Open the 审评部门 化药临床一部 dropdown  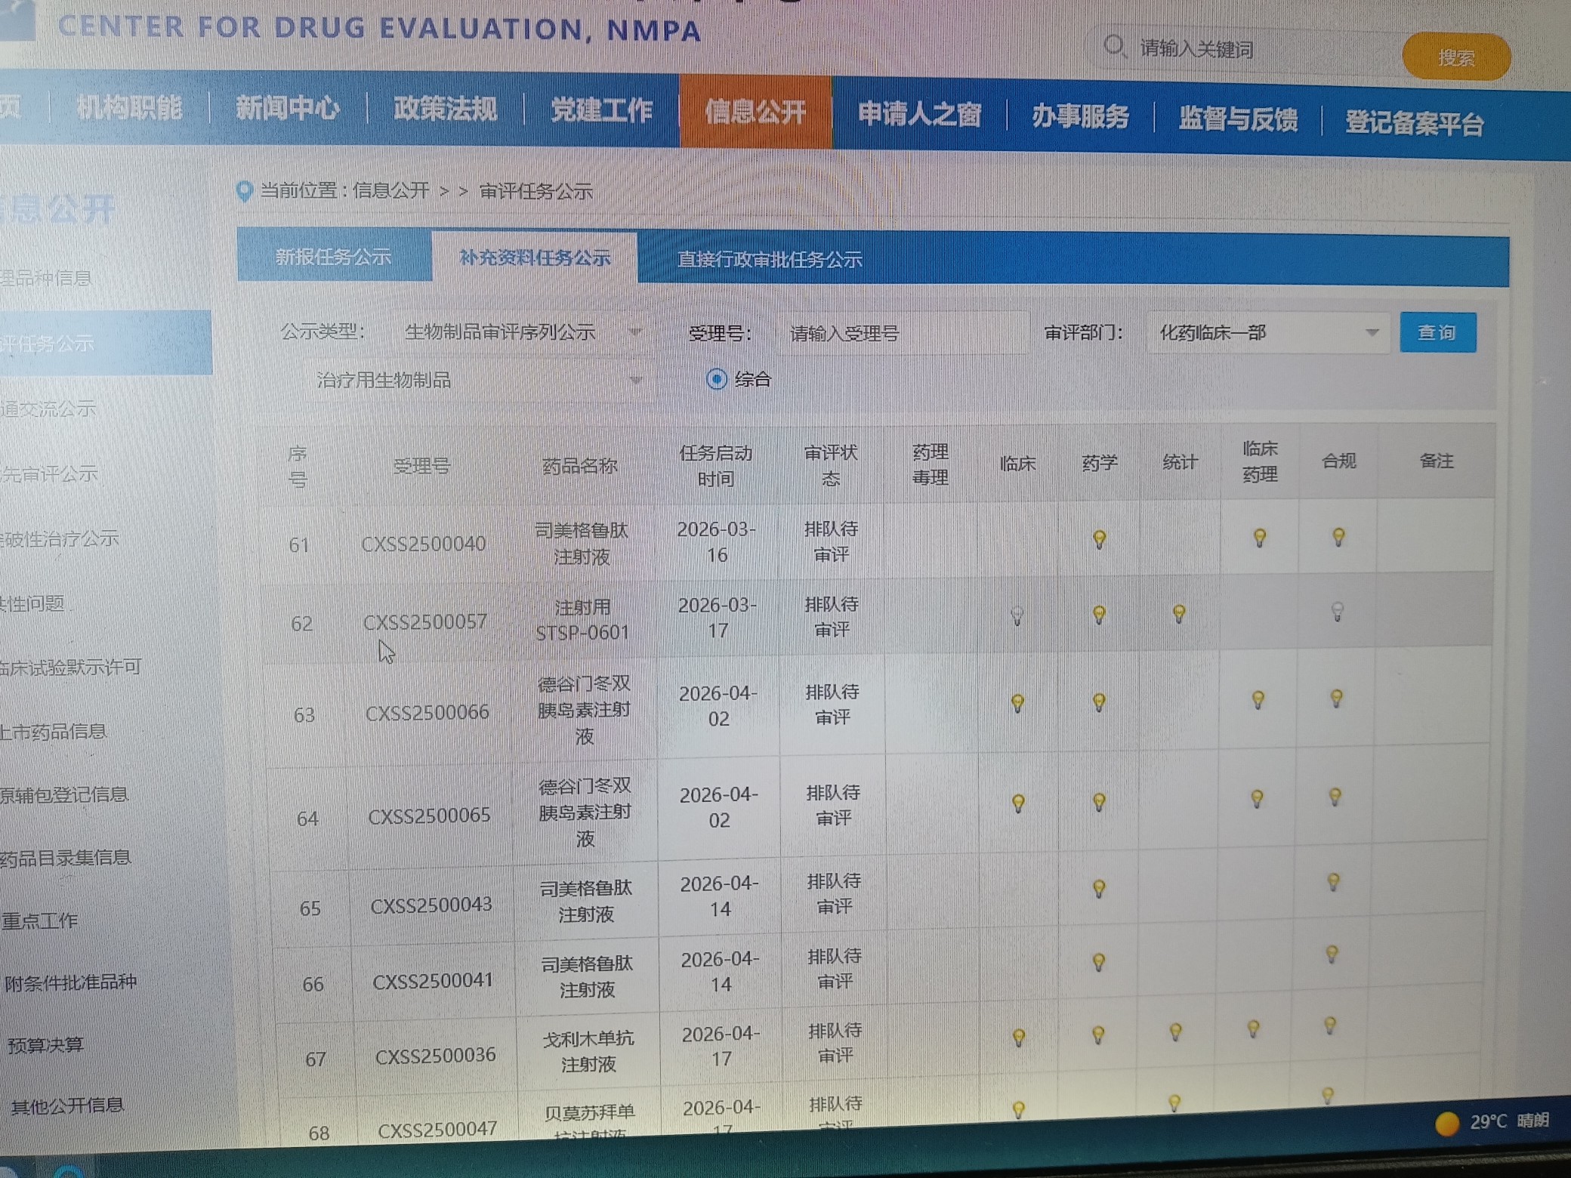coord(1268,333)
